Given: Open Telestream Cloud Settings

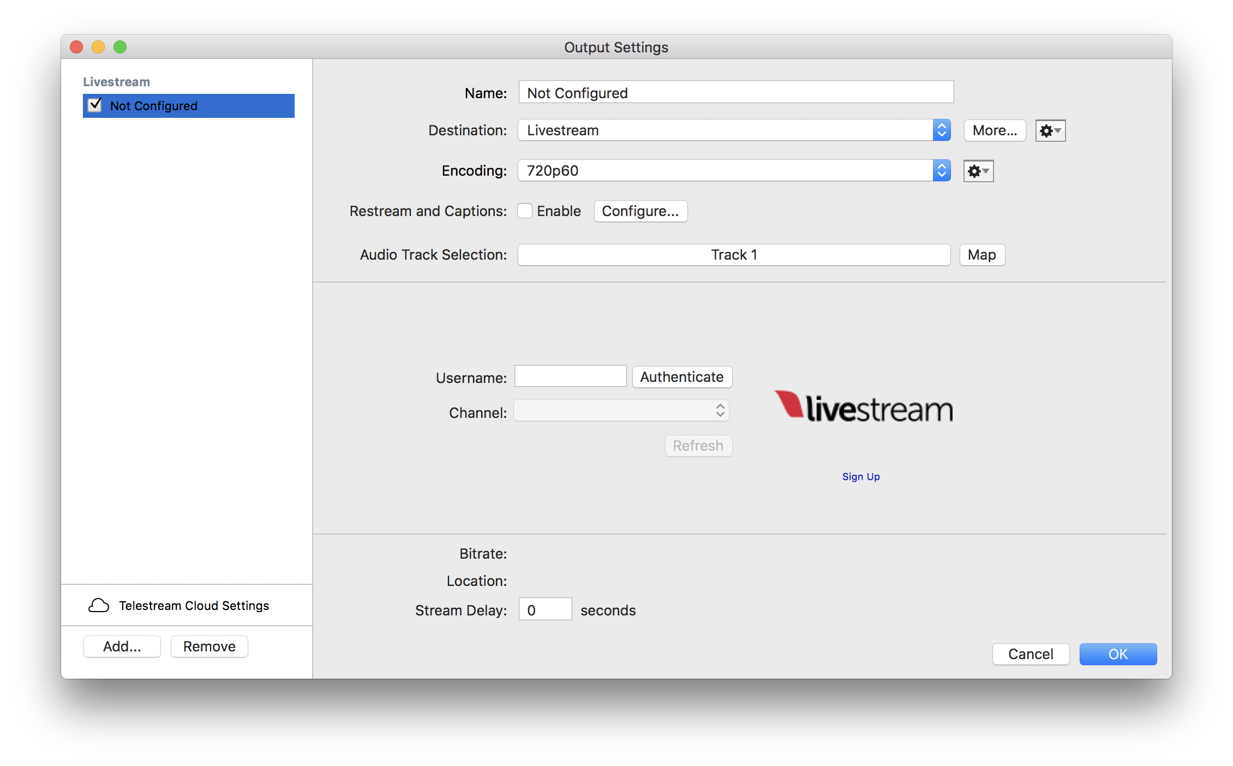Looking at the screenshot, I should [187, 606].
